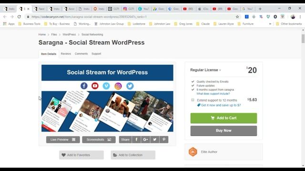Reload the page with the refresh icon

coord(19,17)
